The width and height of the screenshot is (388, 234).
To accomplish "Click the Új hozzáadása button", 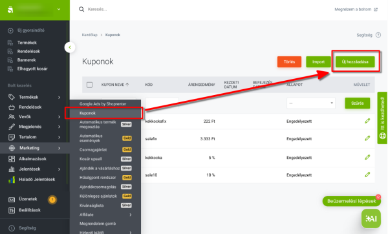I will click(x=355, y=61).
